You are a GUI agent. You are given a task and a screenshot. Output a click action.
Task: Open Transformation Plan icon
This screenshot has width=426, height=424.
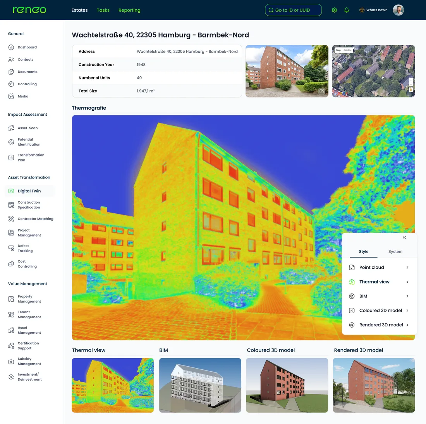tap(11, 158)
